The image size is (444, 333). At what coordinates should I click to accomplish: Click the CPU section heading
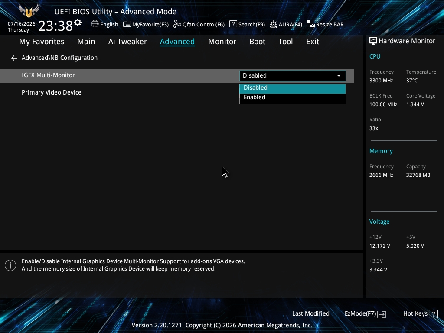click(375, 56)
